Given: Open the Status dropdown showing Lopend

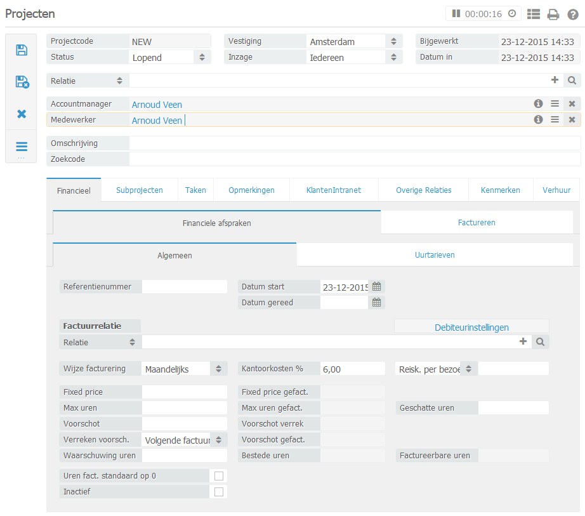Looking at the screenshot, I should [x=202, y=57].
